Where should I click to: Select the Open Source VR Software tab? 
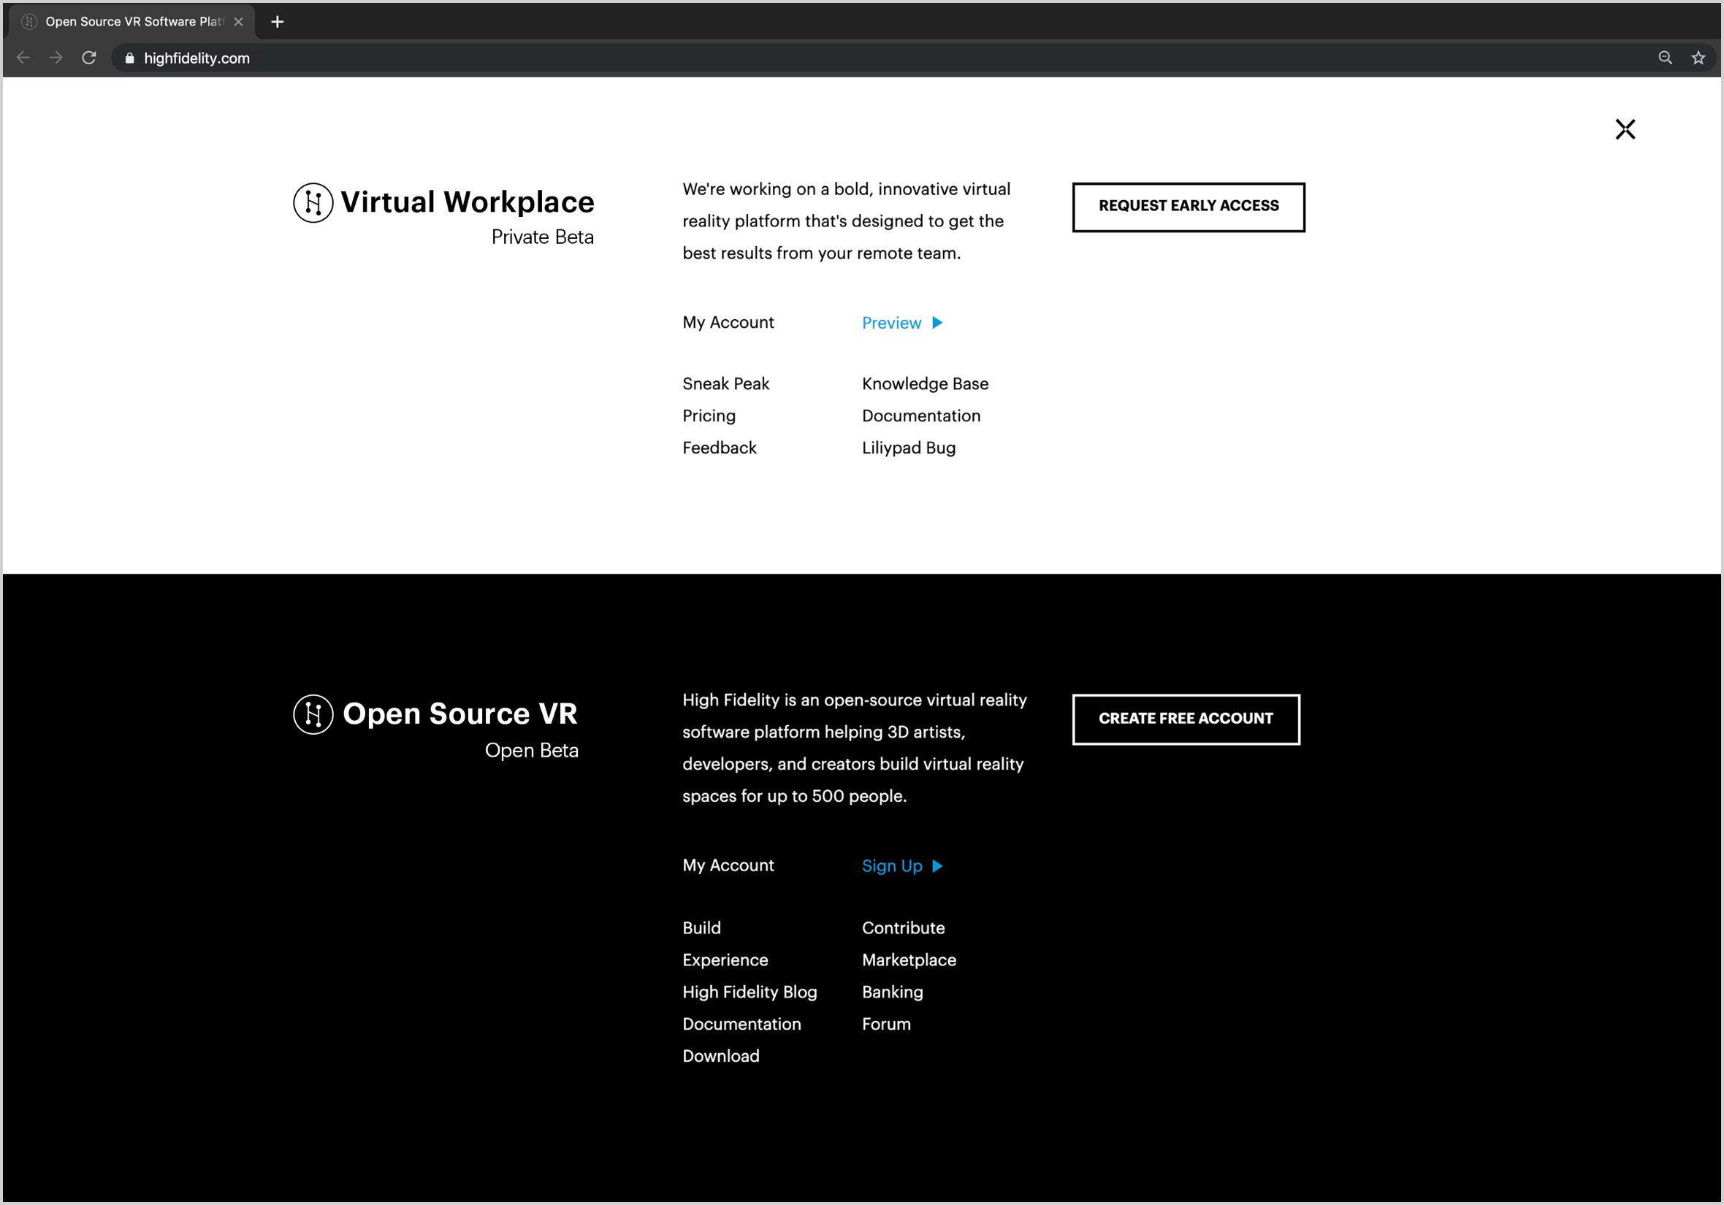click(x=132, y=22)
